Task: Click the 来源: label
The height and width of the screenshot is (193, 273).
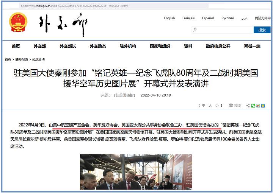Action: 105,95
